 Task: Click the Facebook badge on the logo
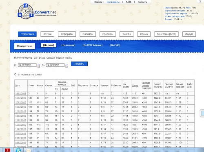tap(26, 6)
